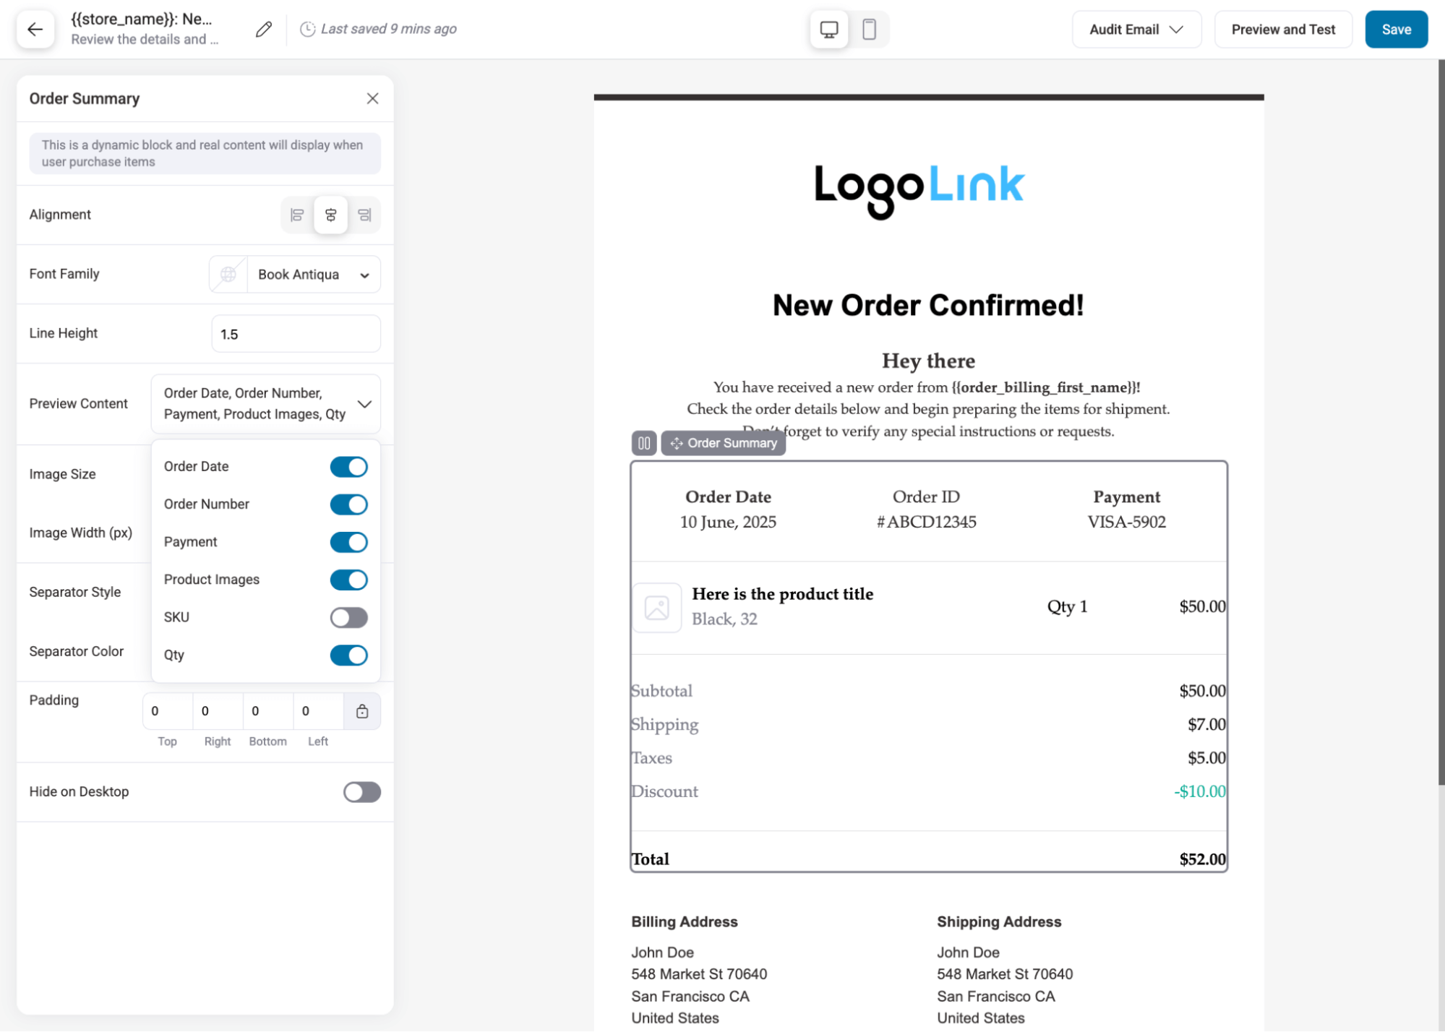Toggle the Order Date switch

tap(348, 468)
